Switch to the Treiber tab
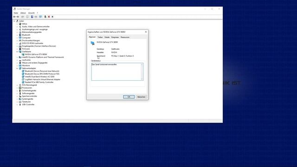 click(100, 37)
